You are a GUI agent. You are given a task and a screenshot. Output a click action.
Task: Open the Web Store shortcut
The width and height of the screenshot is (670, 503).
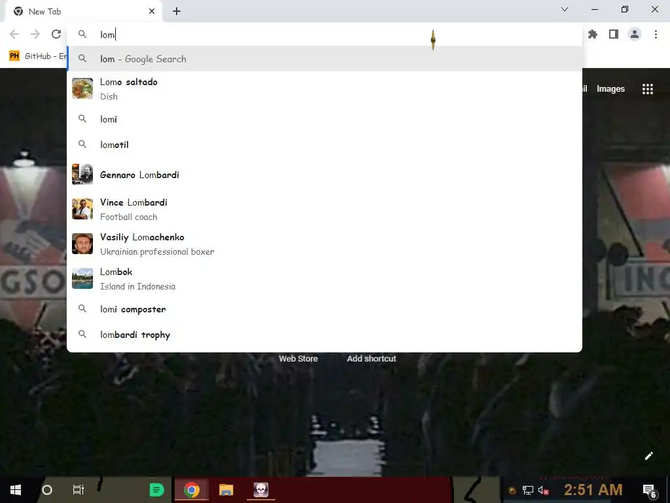click(298, 359)
